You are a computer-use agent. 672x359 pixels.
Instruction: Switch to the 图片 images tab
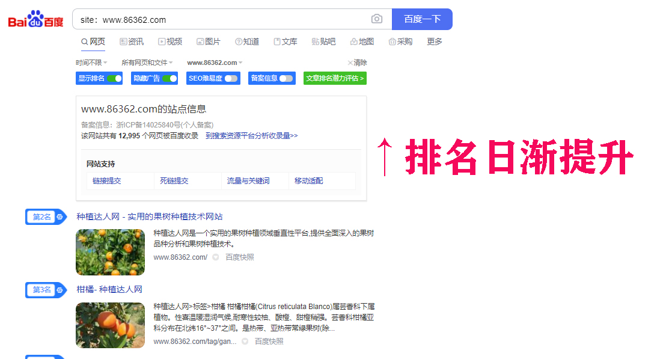209,41
